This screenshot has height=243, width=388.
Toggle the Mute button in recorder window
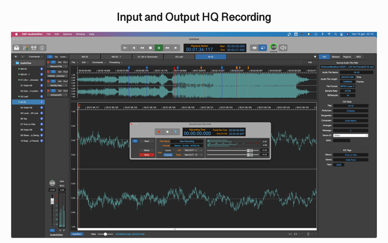point(147,155)
